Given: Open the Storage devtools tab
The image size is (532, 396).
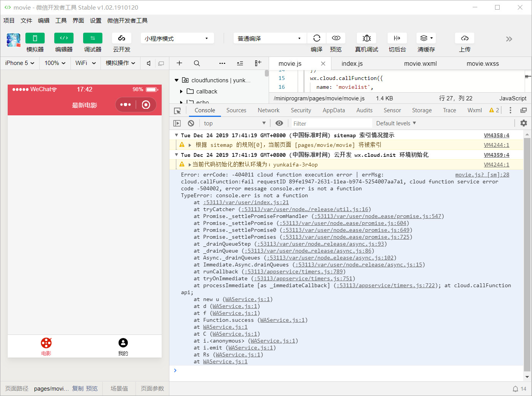Looking at the screenshot, I should (x=422, y=110).
